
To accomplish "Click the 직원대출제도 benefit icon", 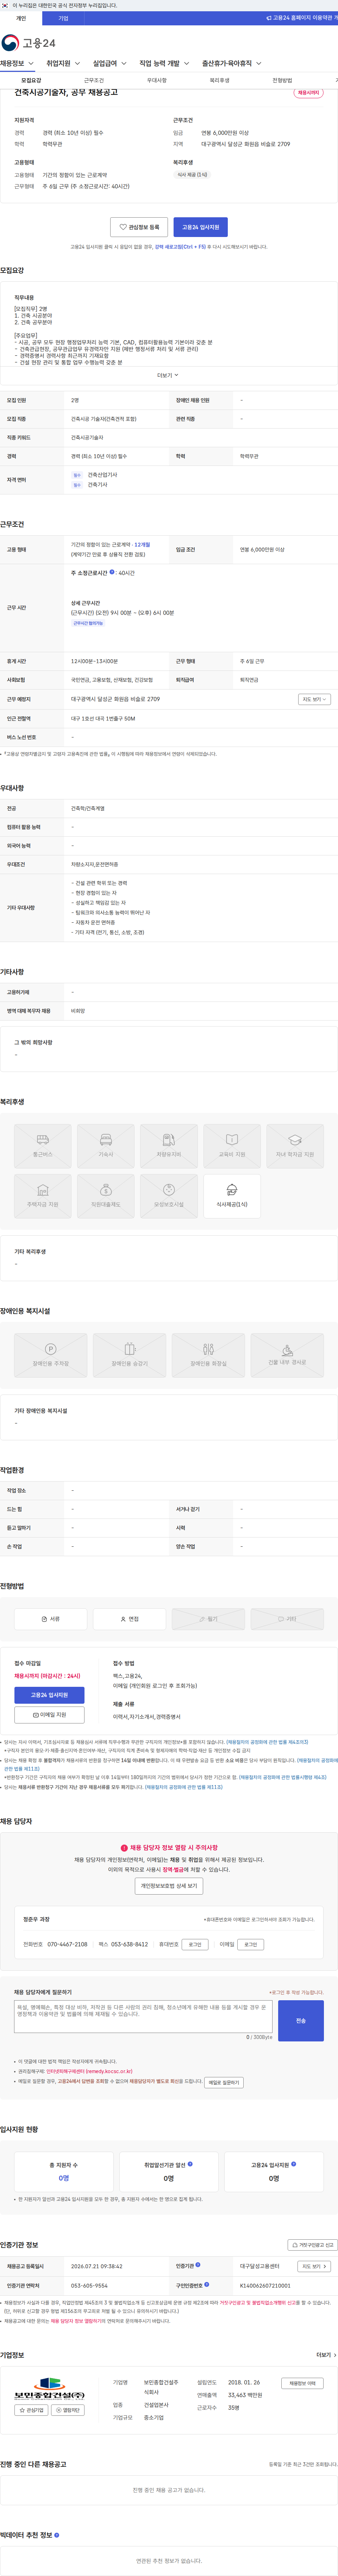I will click(106, 1196).
